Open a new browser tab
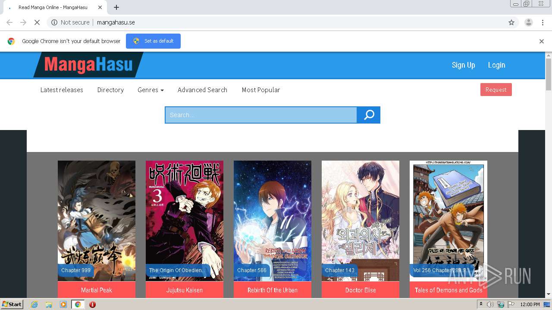The width and height of the screenshot is (552, 310). tap(116, 7)
